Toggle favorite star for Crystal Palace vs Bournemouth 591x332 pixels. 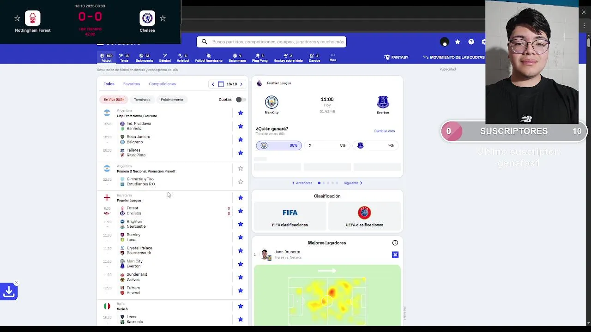tap(241, 250)
